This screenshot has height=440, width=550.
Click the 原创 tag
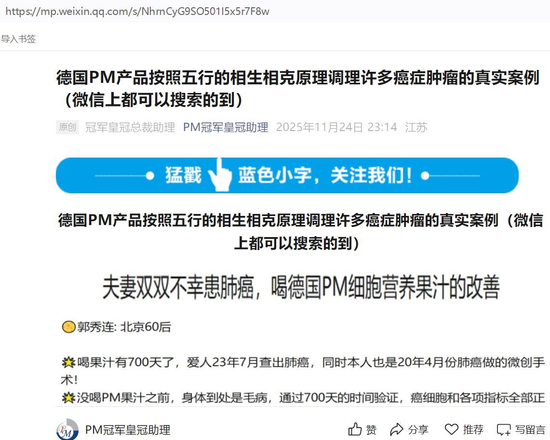point(67,127)
